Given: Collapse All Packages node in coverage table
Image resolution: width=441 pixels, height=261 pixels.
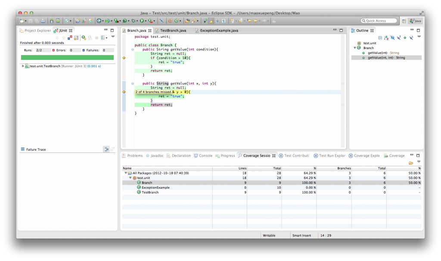Looking at the screenshot, I should [x=125, y=173].
